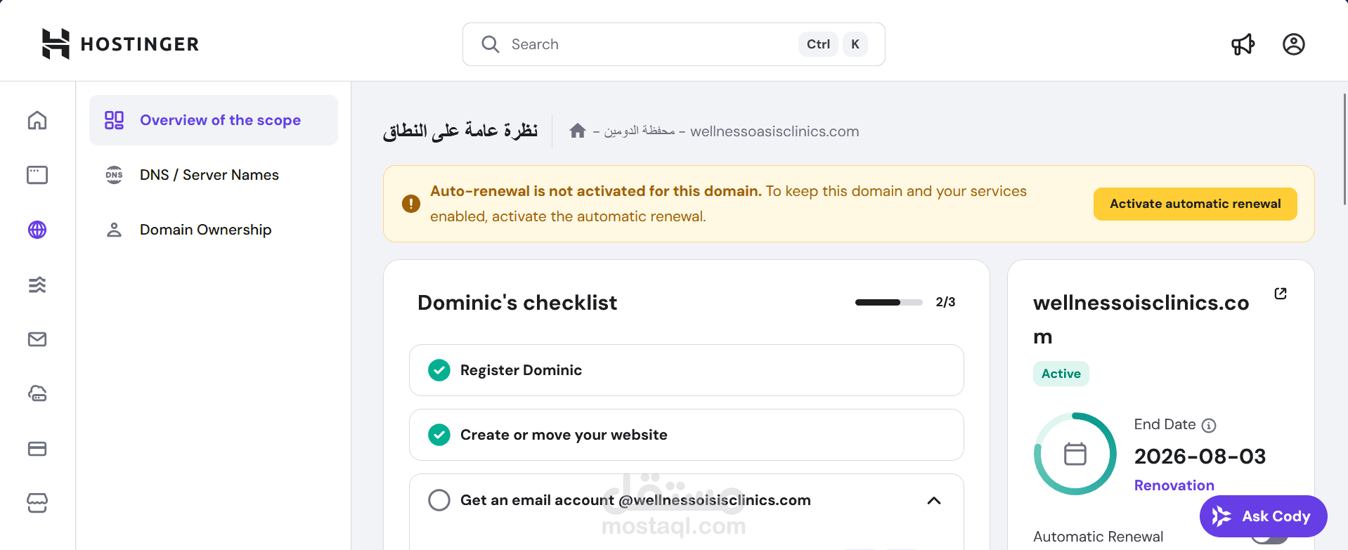The image size is (1348, 550).
Task: Collapse the Get an email account section
Action: (x=934, y=500)
